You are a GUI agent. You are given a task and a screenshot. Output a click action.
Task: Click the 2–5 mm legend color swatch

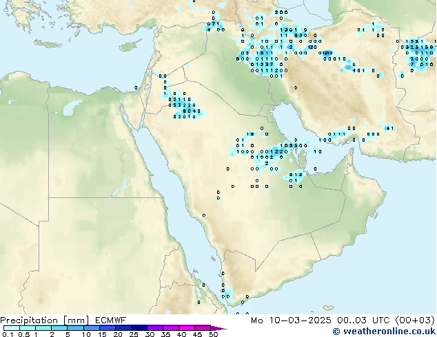coord(59,328)
